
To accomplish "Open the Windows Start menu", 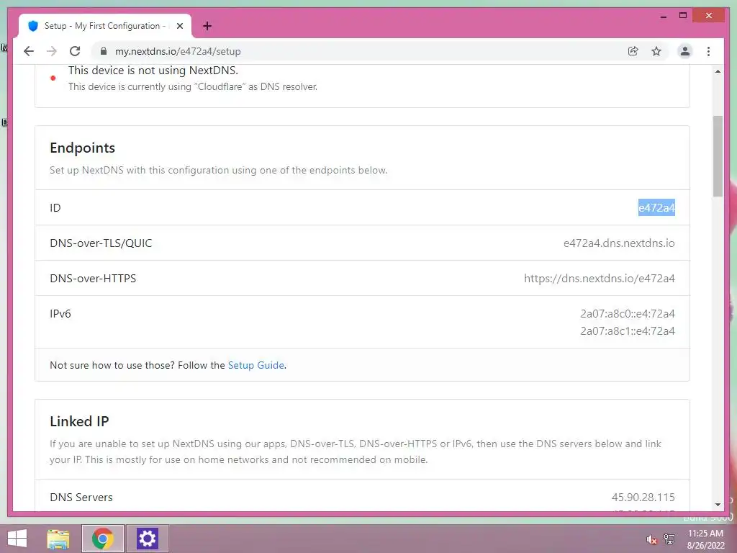I will coord(17,539).
